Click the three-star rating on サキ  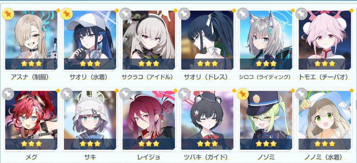pyautogui.click(x=90, y=143)
